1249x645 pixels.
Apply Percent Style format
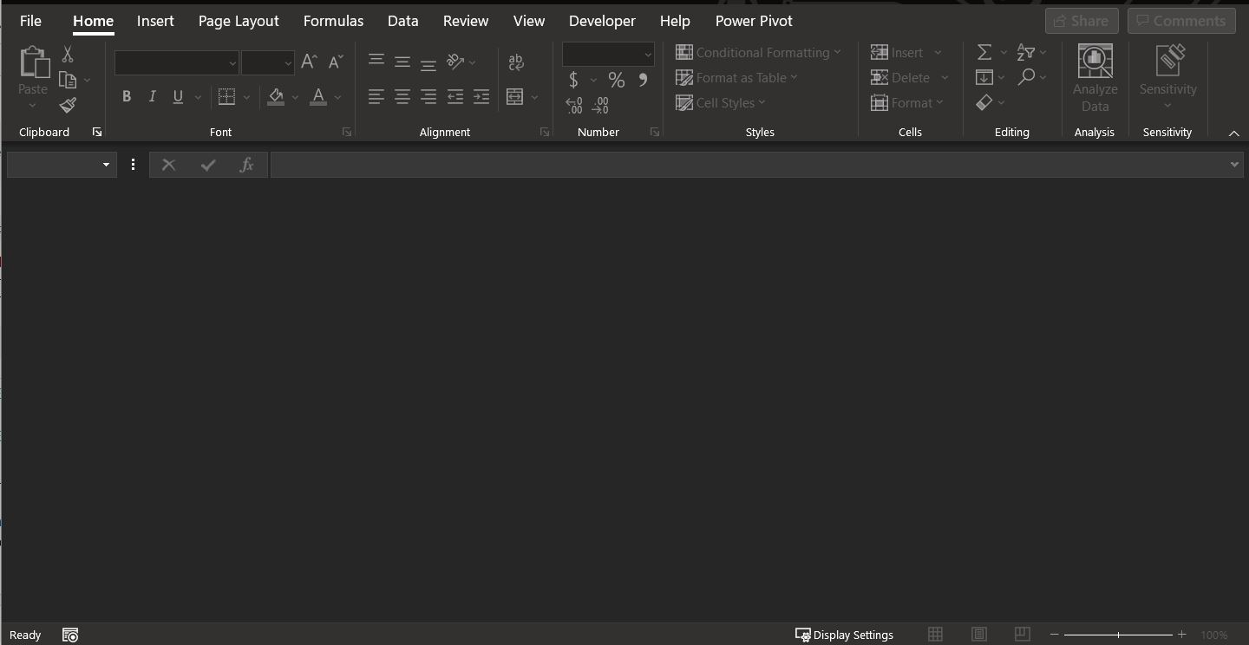pos(617,80)
